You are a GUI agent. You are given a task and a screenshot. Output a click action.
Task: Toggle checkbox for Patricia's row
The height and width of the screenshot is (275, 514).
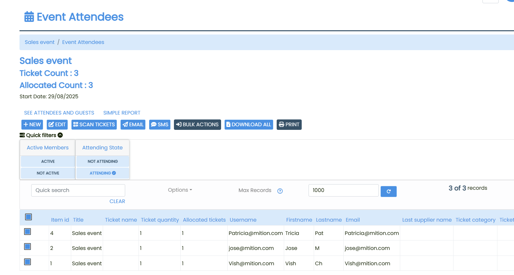click(28, 231)
